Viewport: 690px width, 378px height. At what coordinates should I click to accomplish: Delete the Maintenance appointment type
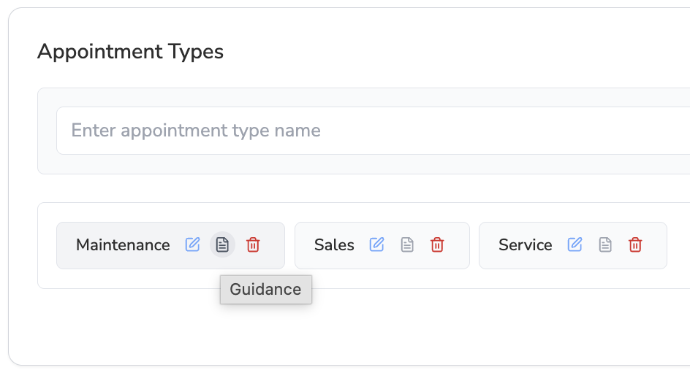pyautogui.click(x=253, y=244)
